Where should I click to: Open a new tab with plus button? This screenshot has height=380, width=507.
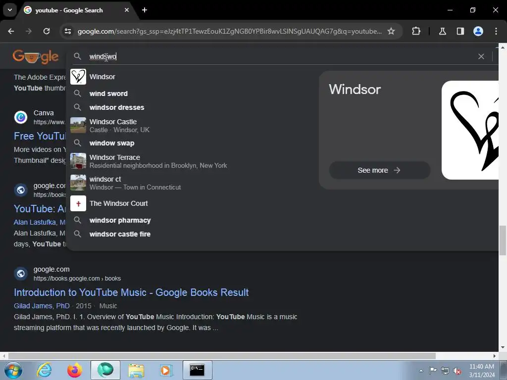[x=145, y=10]
